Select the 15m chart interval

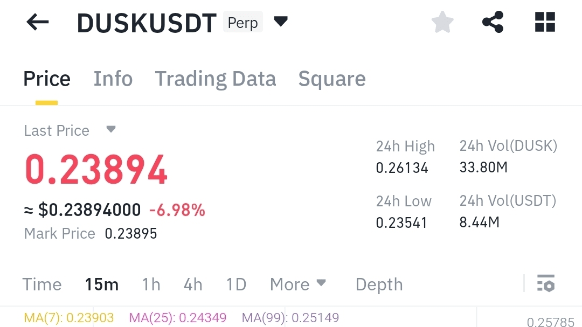[102, 284]
